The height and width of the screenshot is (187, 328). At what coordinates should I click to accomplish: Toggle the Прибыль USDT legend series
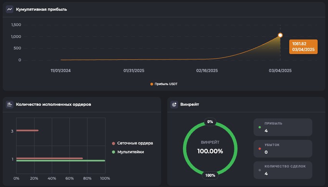164,84
